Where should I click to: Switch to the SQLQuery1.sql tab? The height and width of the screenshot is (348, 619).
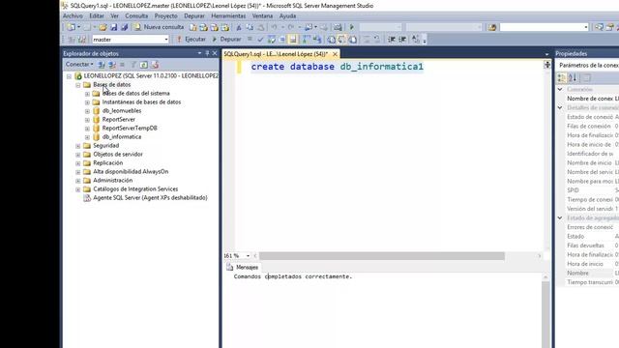(276, 54)
